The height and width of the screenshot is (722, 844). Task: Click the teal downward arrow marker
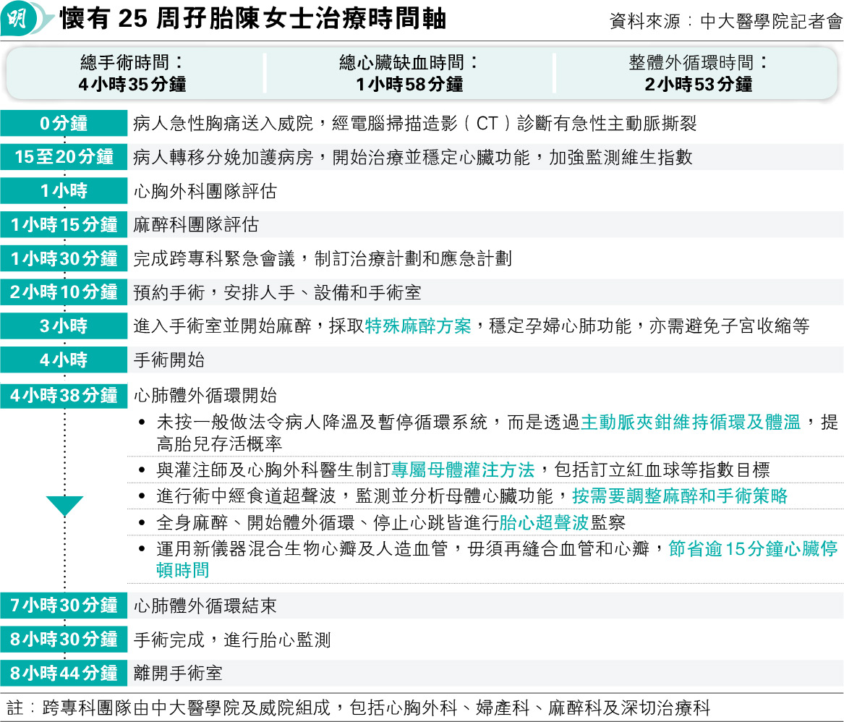[x=64, y=506]
